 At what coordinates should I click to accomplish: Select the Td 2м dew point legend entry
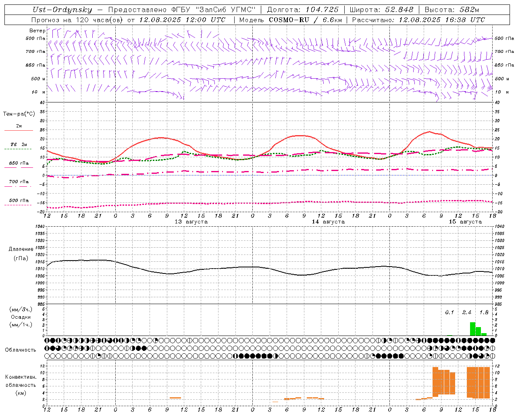click(x=19, y=146)
